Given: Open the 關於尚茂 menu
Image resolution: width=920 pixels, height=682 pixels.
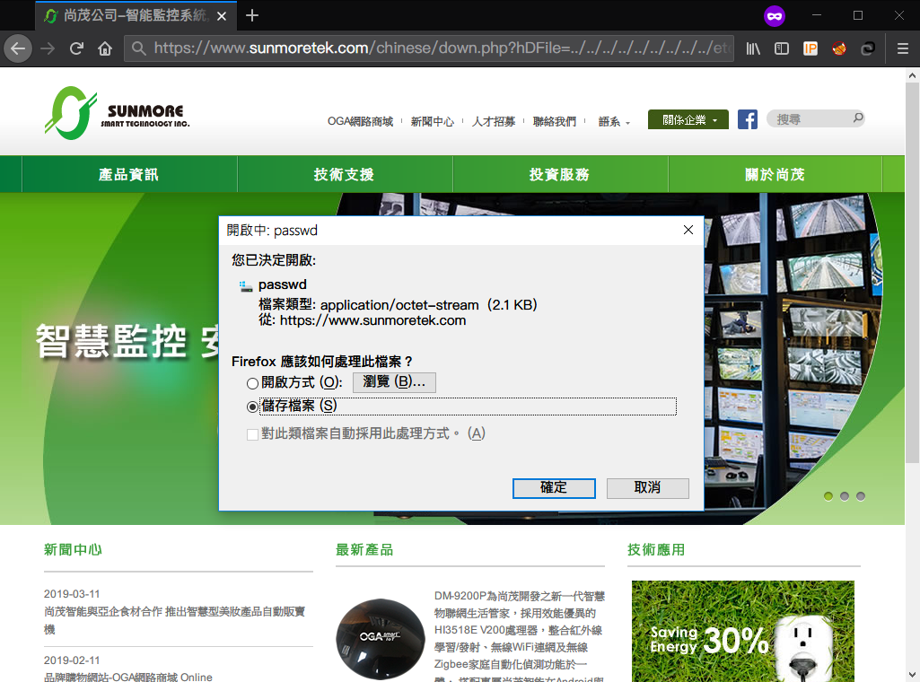Looking at the screenshot, I should tap(775, 174).
